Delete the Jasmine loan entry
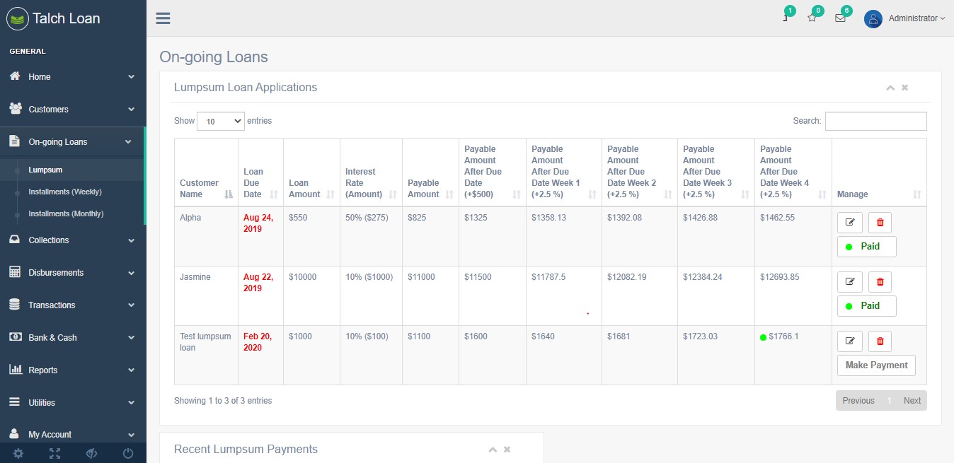Screen dimensions: 954x463 click(880, 282)
